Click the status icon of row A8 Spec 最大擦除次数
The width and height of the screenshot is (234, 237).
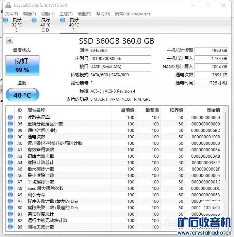pos(10,188)
